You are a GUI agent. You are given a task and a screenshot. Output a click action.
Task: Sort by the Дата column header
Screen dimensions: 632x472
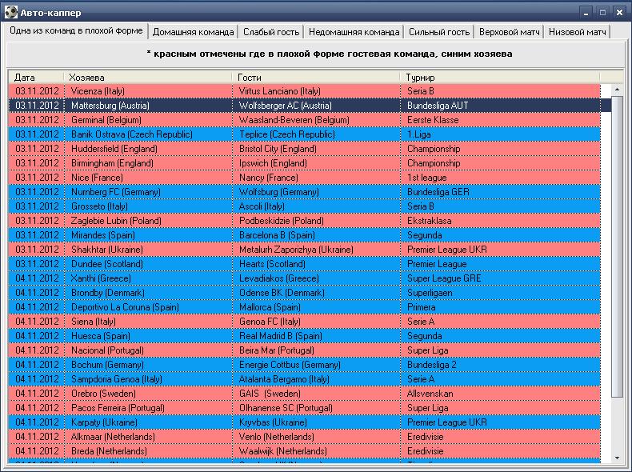click(x=35, y=78)
